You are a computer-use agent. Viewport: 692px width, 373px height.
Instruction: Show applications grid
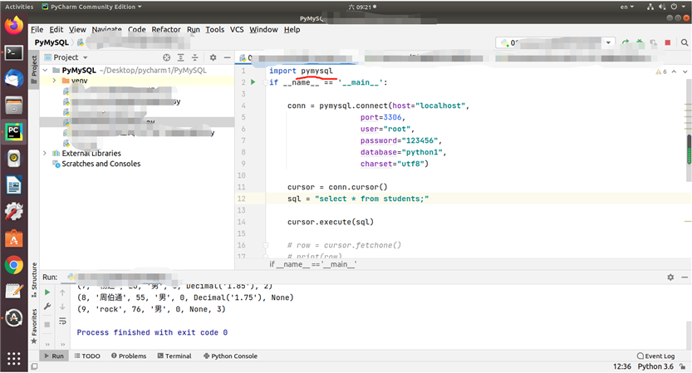13,358
